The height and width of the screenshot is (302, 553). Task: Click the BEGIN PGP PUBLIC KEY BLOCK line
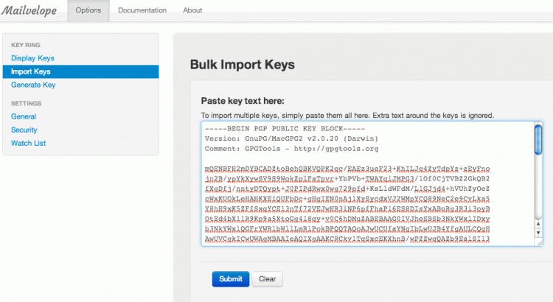[x=291, y=127]
